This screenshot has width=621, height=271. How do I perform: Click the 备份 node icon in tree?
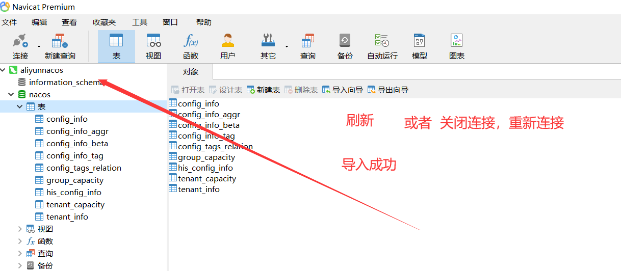click(31, 265)
